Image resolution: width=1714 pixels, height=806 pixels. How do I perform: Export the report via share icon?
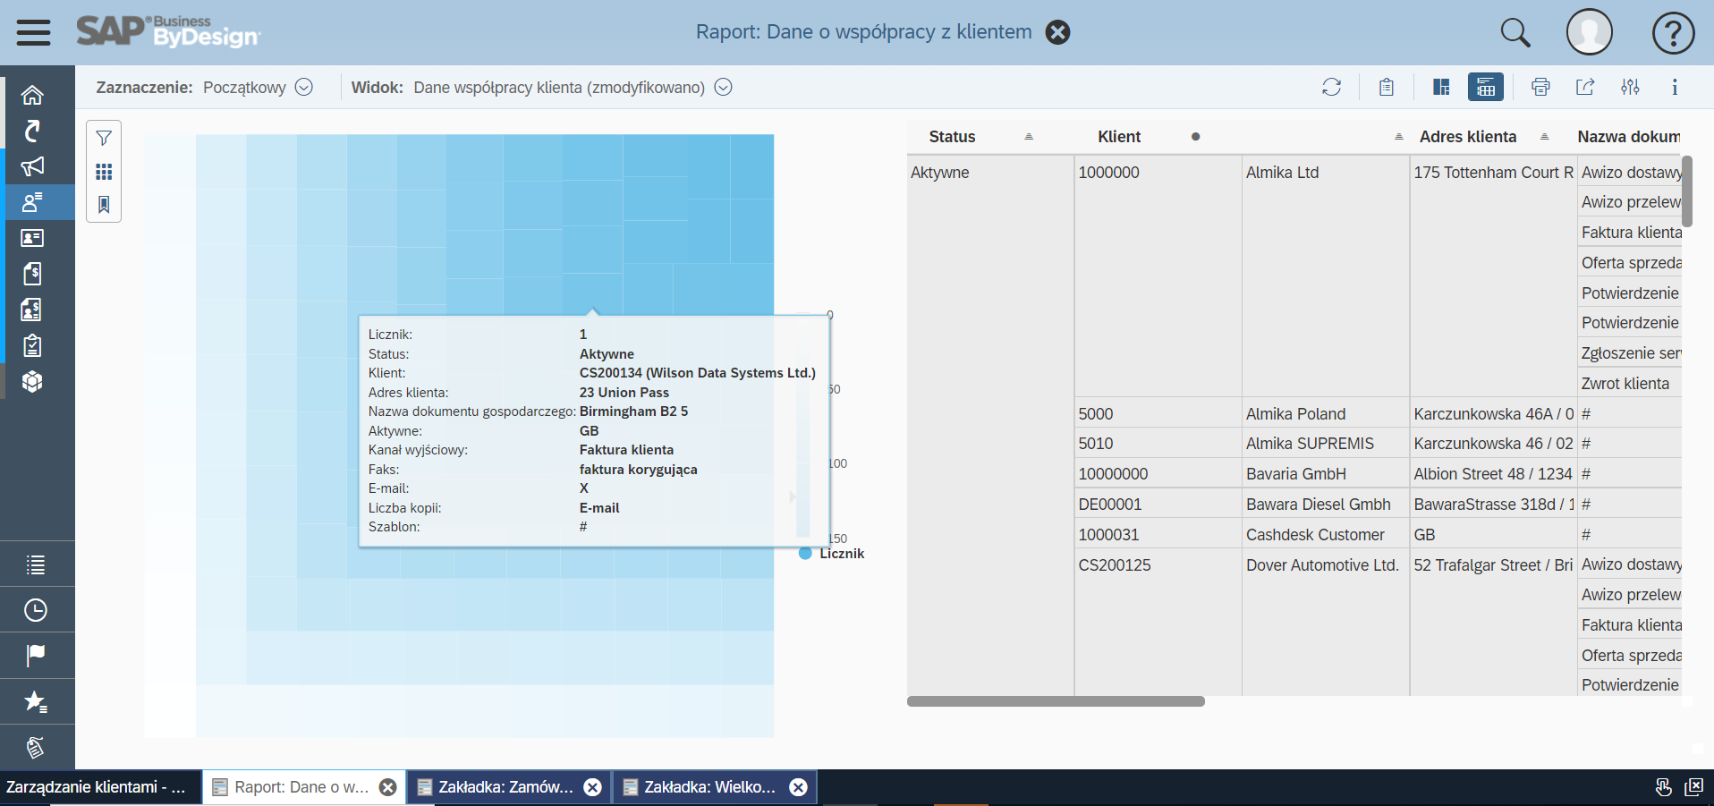click(x=1584, y=87)
